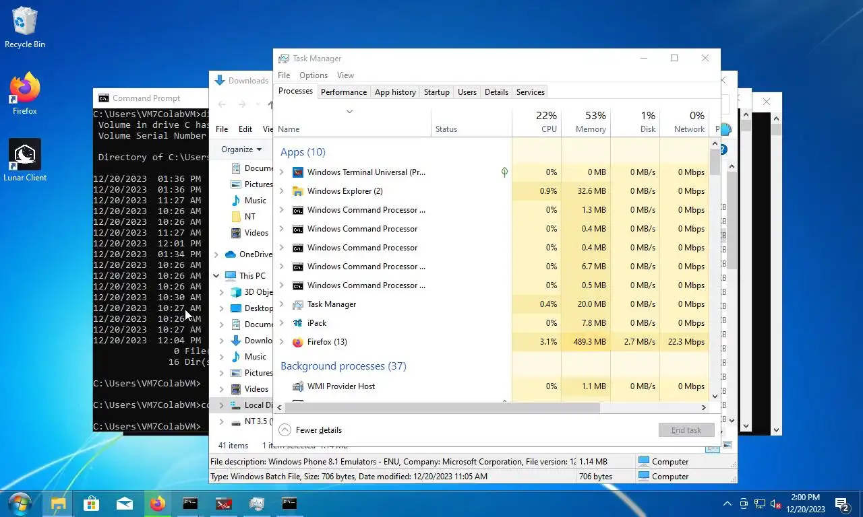Viewport: 863px width, 517px height.
Task: Select the Background processes (37) group header
Action: pyautogui.click(x=343, y=366)
